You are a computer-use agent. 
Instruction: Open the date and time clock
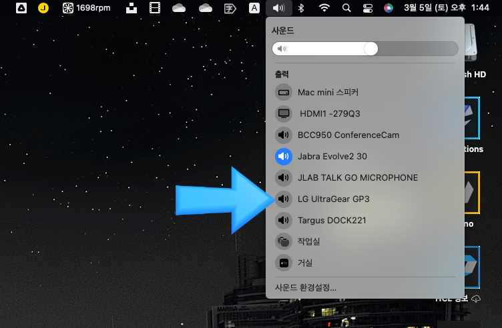(447, 8)
